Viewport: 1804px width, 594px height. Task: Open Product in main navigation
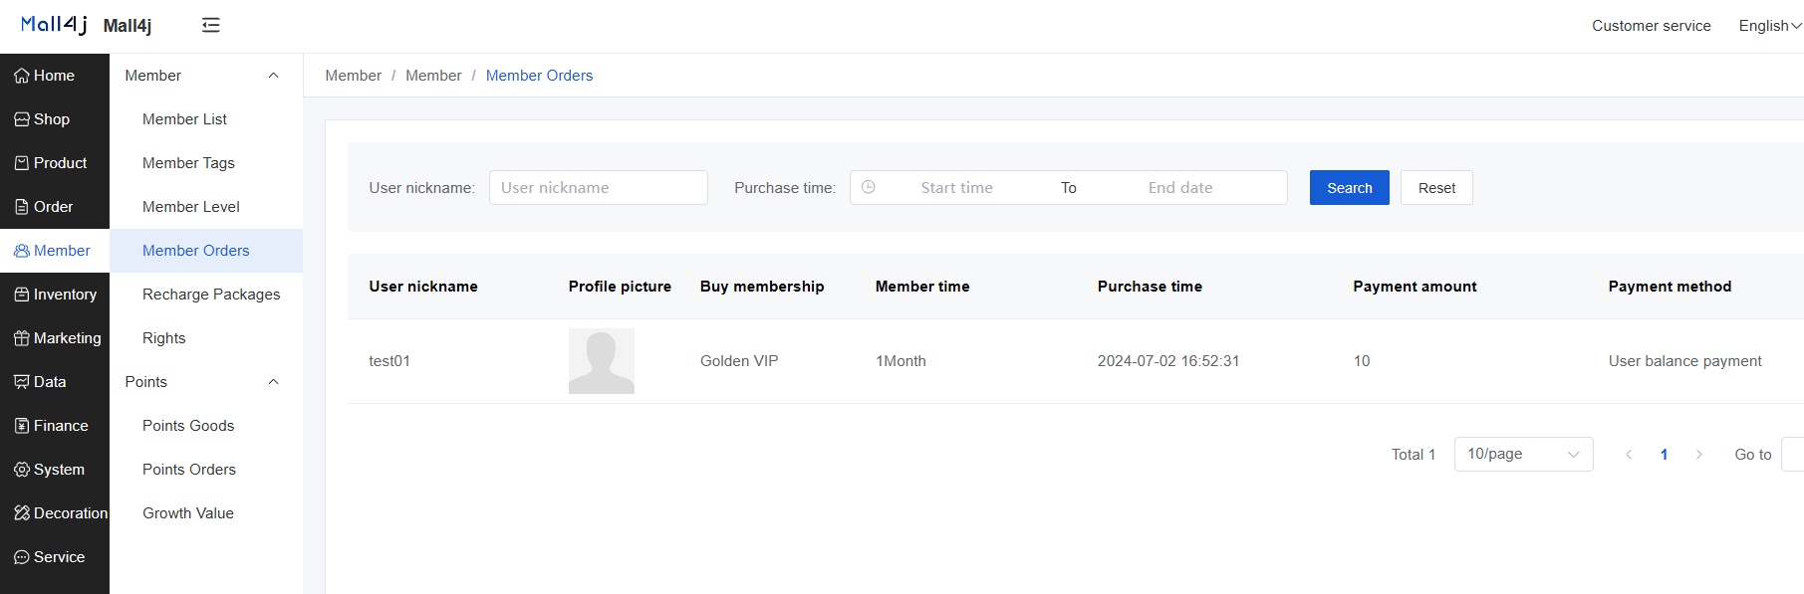pyautogui.click(x=55, y=163)
